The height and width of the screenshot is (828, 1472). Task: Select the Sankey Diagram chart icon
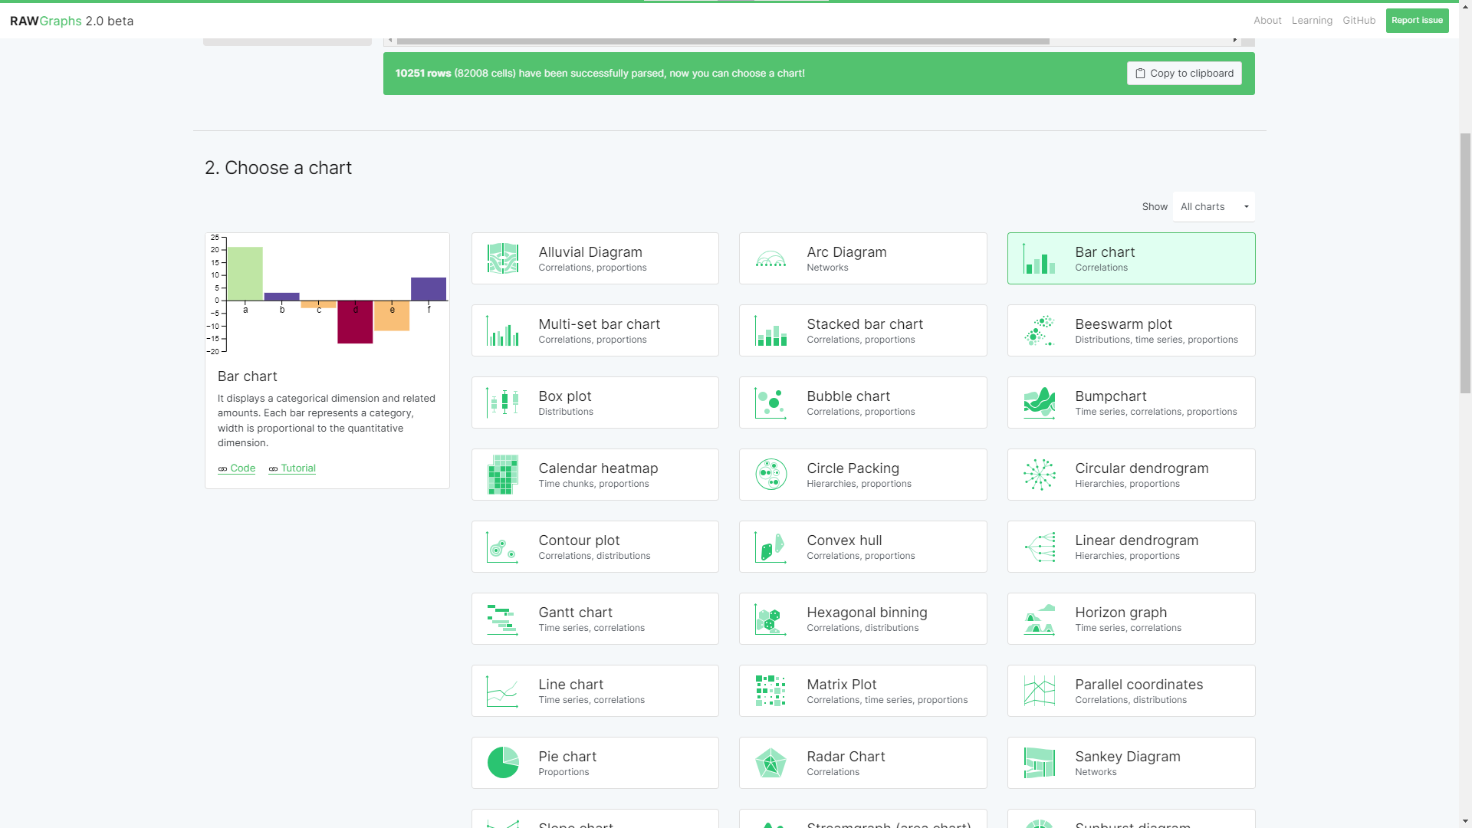tap(1040, 762)
